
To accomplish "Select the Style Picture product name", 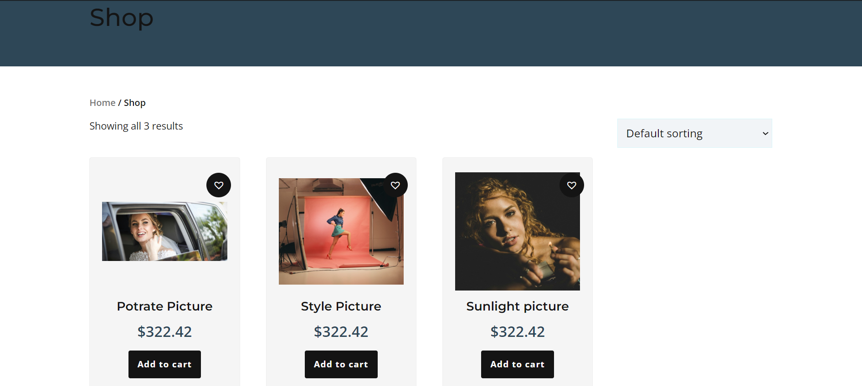I will coord(341,306).
